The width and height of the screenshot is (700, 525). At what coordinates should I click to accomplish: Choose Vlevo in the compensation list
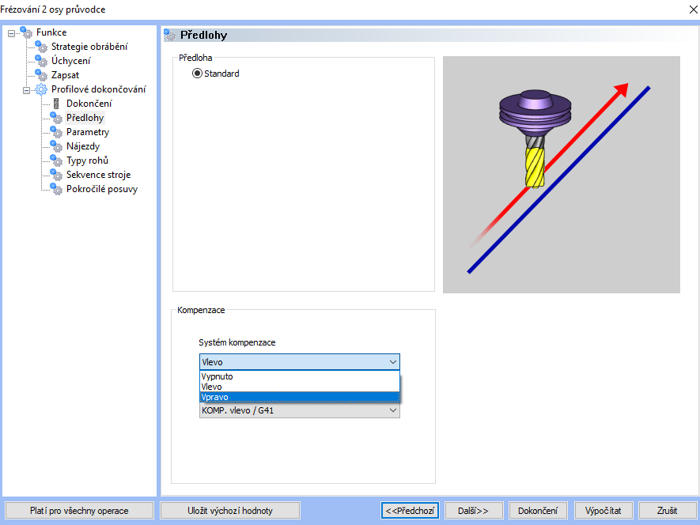tap(300, 387)
